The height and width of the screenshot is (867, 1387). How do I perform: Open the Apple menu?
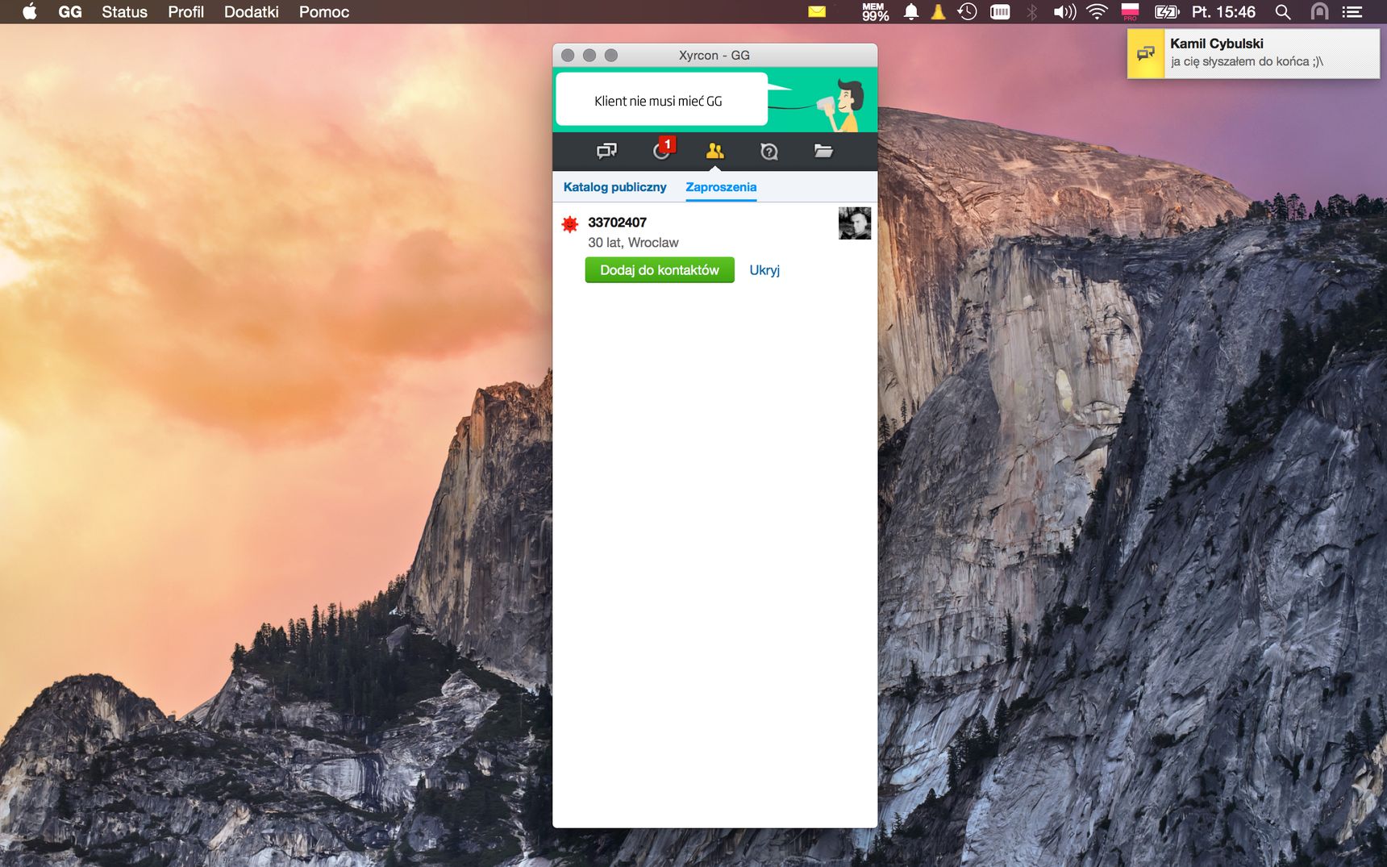[30, 11]
